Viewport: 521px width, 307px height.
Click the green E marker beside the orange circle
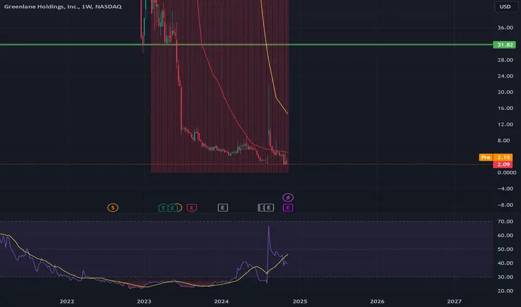172,208
